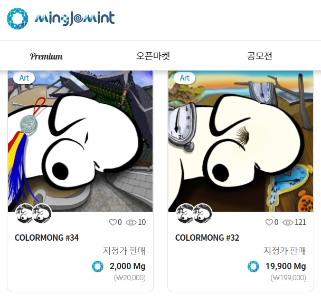Open the COLORMONG #34 artwork thumbnail
Screen dimensions: 321x296
(x=80, y=141)
